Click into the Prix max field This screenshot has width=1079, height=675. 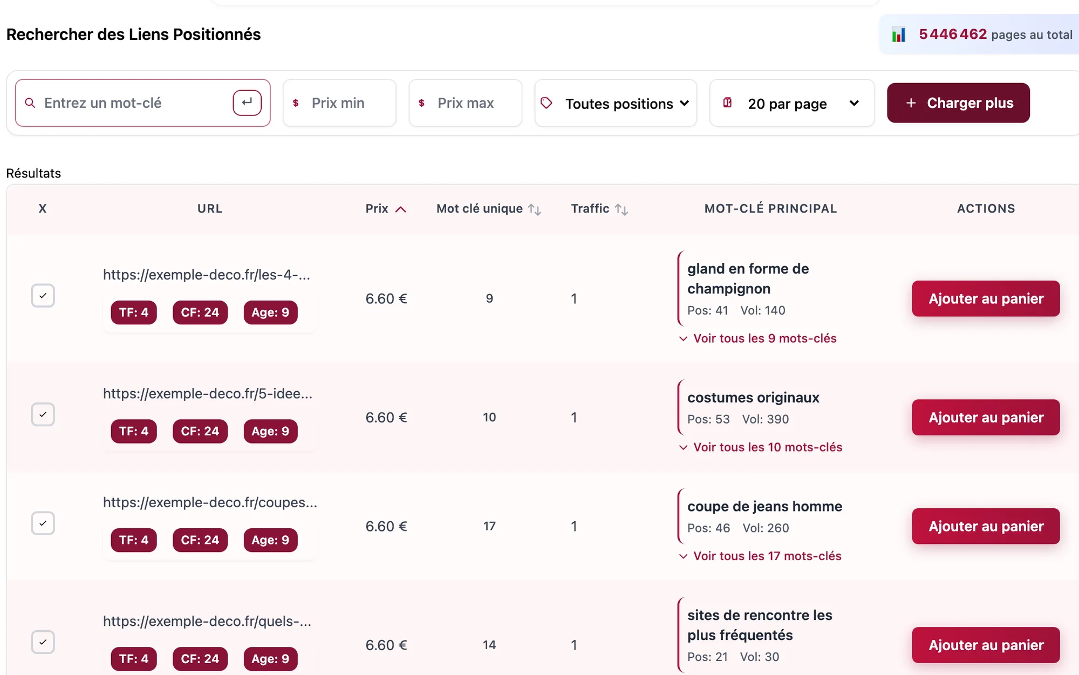465,103
